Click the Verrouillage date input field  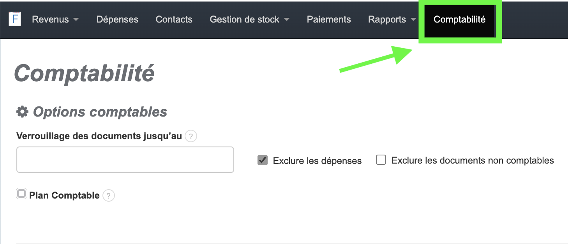point(125,159)
